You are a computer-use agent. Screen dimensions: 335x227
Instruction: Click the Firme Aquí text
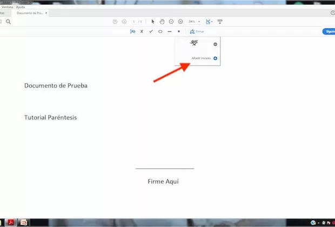(x=163, y=182)
